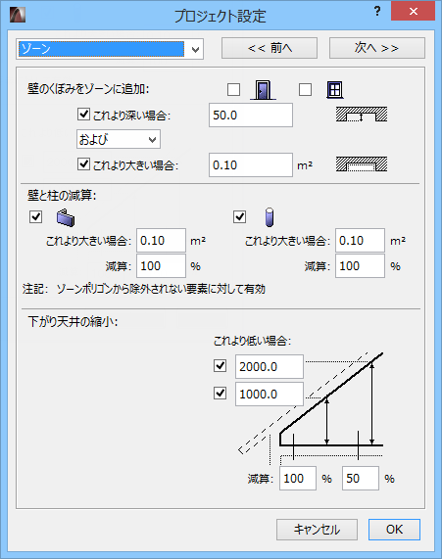Viewport: 442px width, 559px height.
Task: Click the これより低い場合 label
Action: coord(253,341)
